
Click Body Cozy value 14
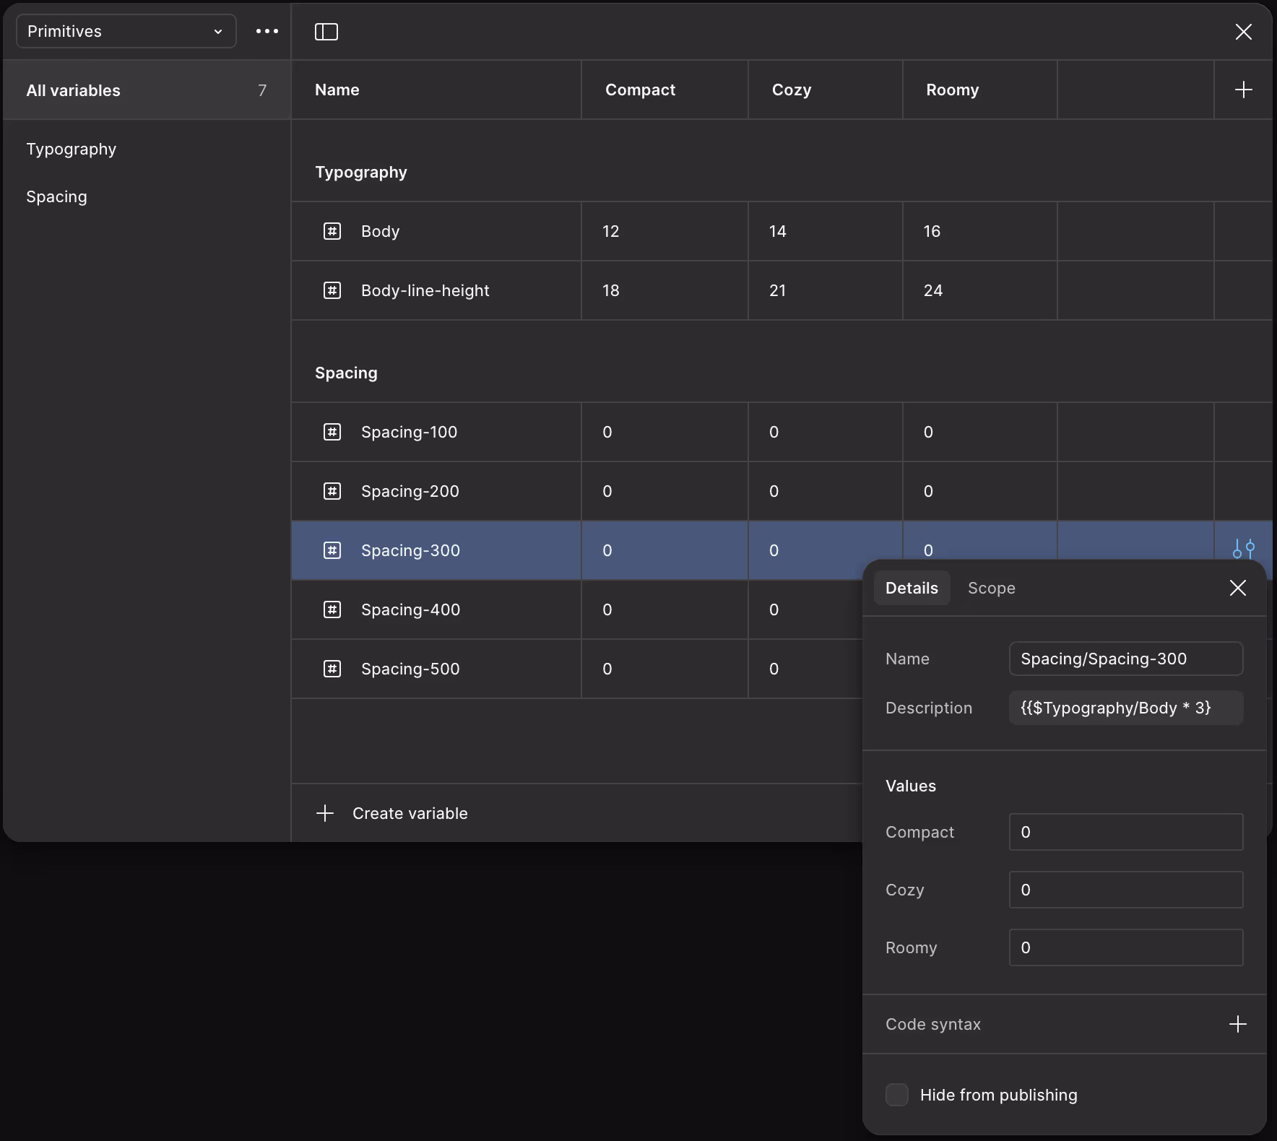tap(826, 231)
